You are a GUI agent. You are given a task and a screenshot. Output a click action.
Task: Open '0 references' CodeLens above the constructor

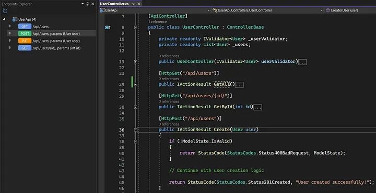(x=169, y=56)
